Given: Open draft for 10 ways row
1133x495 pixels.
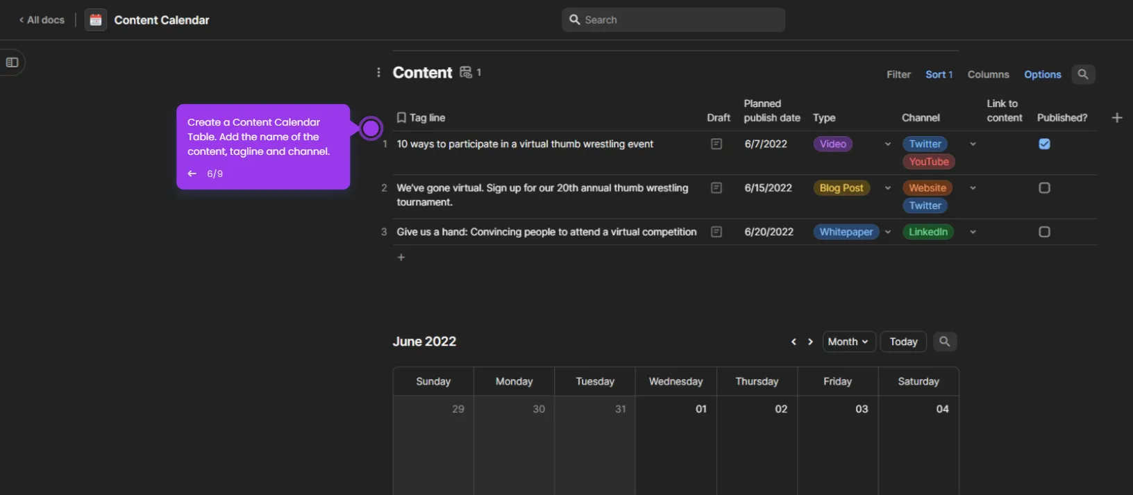Looking at the screenshot, I should click(716, 144).
